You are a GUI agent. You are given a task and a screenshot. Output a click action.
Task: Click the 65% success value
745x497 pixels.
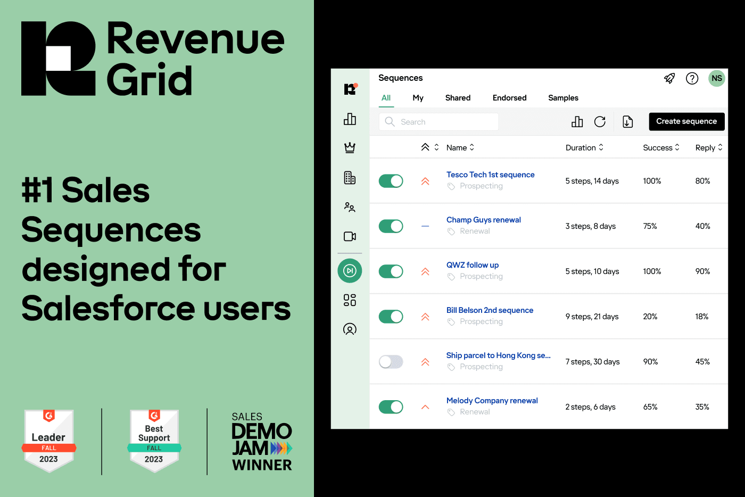click(x=650, y=407)
